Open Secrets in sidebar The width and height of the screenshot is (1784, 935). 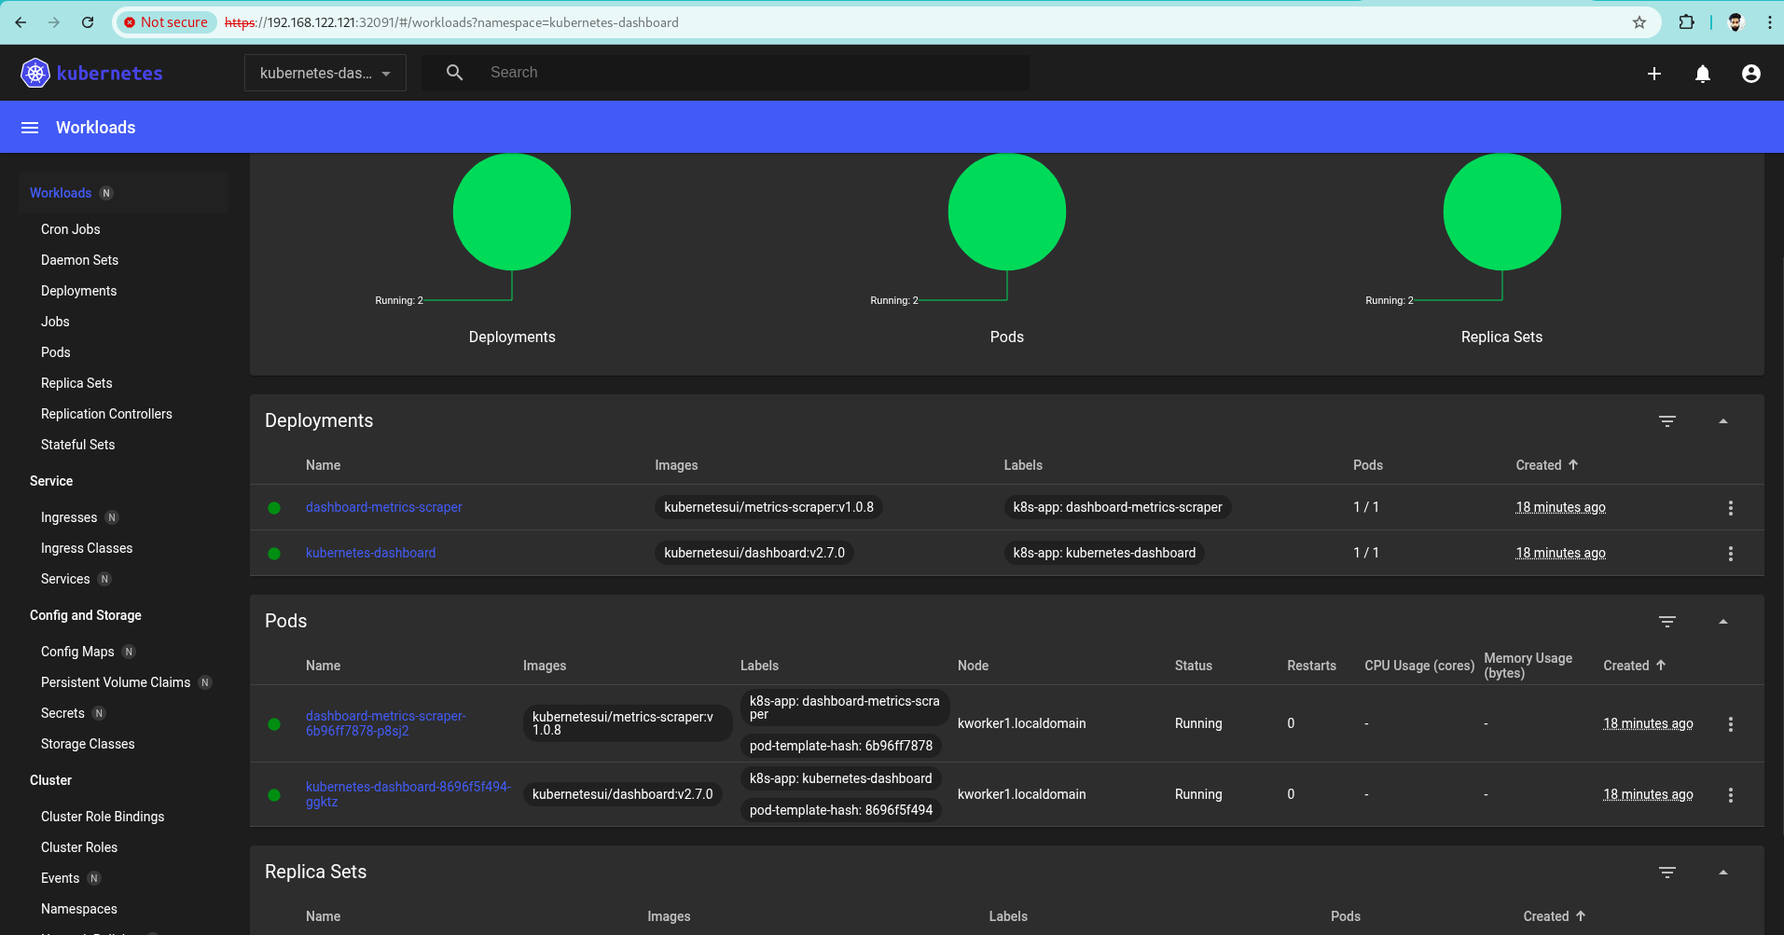point(62,713)
